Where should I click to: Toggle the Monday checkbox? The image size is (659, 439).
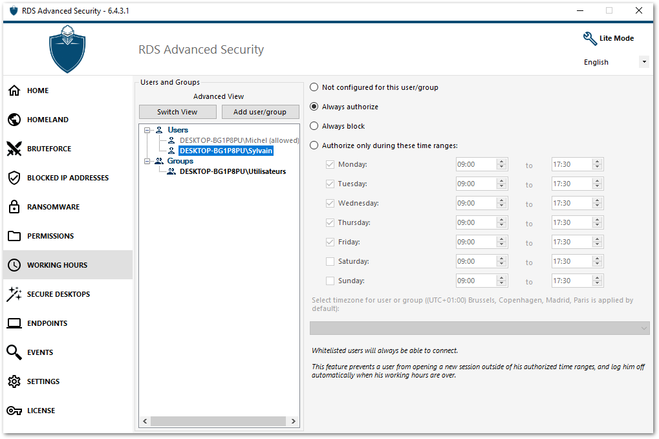click(x=330, y=164)
